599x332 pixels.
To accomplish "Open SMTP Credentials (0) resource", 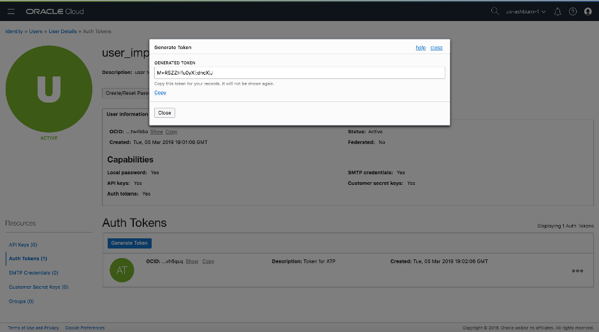I will tap(34, 273).
